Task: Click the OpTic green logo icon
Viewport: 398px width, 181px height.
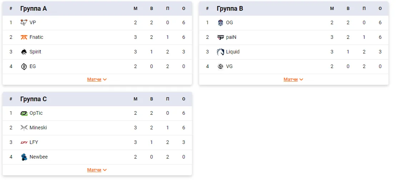Action: (x=24, y=113)
